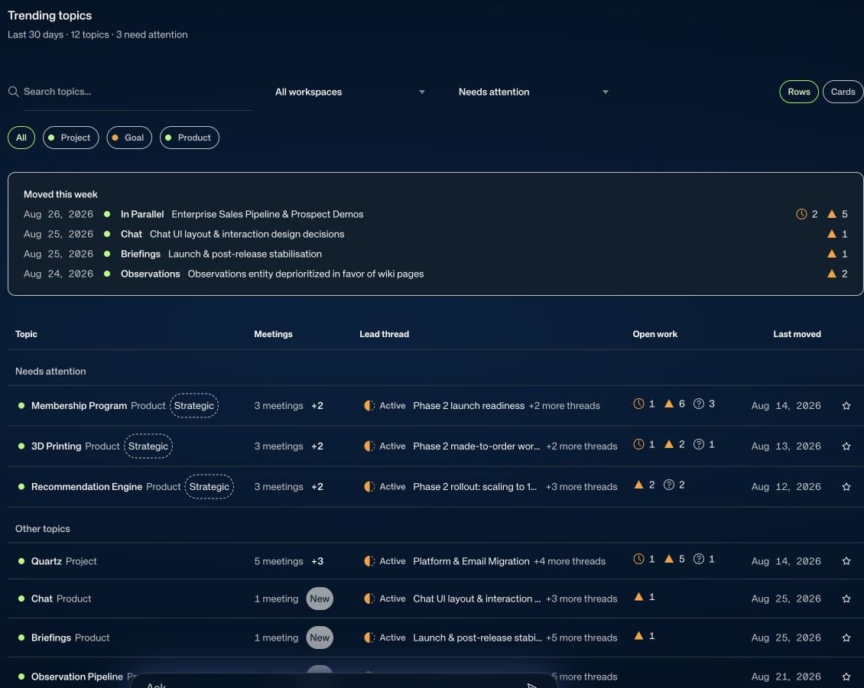
Task: Expand +5 more threads in Briefings row
Action: [x=581, y=638]
